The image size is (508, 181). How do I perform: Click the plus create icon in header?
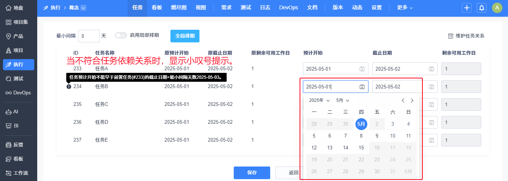tap(467, 8)
